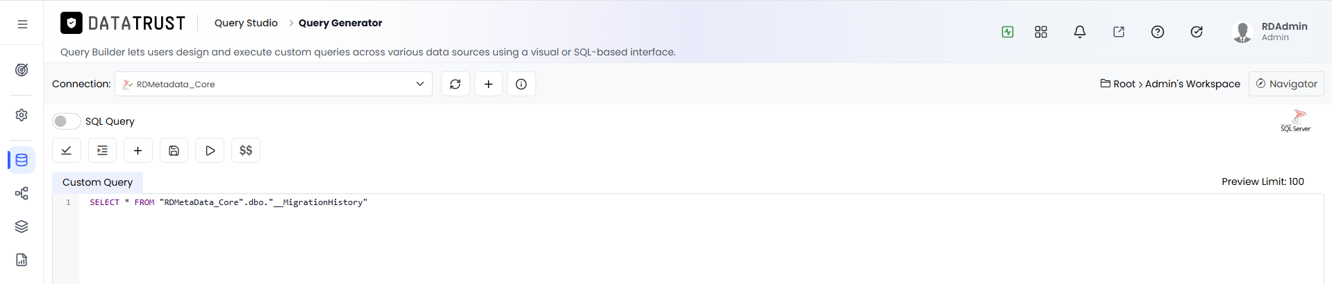Viewport: 1332px width, 284px height.
Task: Open RDAdmin user profile menu
Action: point(1269,32)
